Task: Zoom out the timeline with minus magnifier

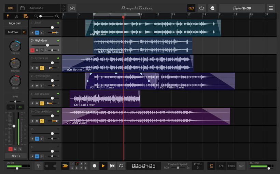Action: click(x=36, y=16)
